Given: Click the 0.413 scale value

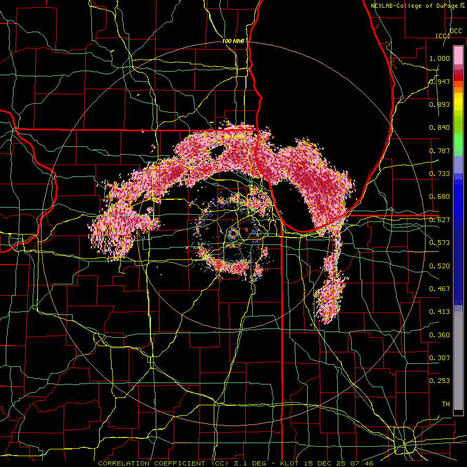Looking at the screenshot, I should pyautogui.click(x=439, y=312).
